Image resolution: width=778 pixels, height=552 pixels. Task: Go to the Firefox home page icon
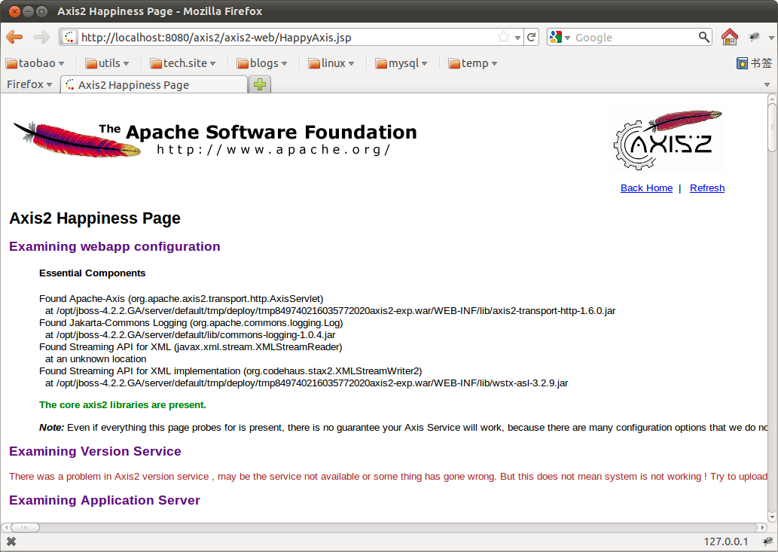click(x=729, y=37)
